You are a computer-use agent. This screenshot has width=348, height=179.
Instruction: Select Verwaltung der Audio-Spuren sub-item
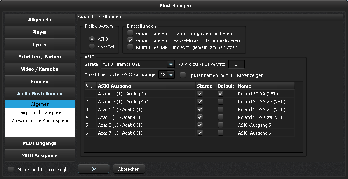(40, 121)
